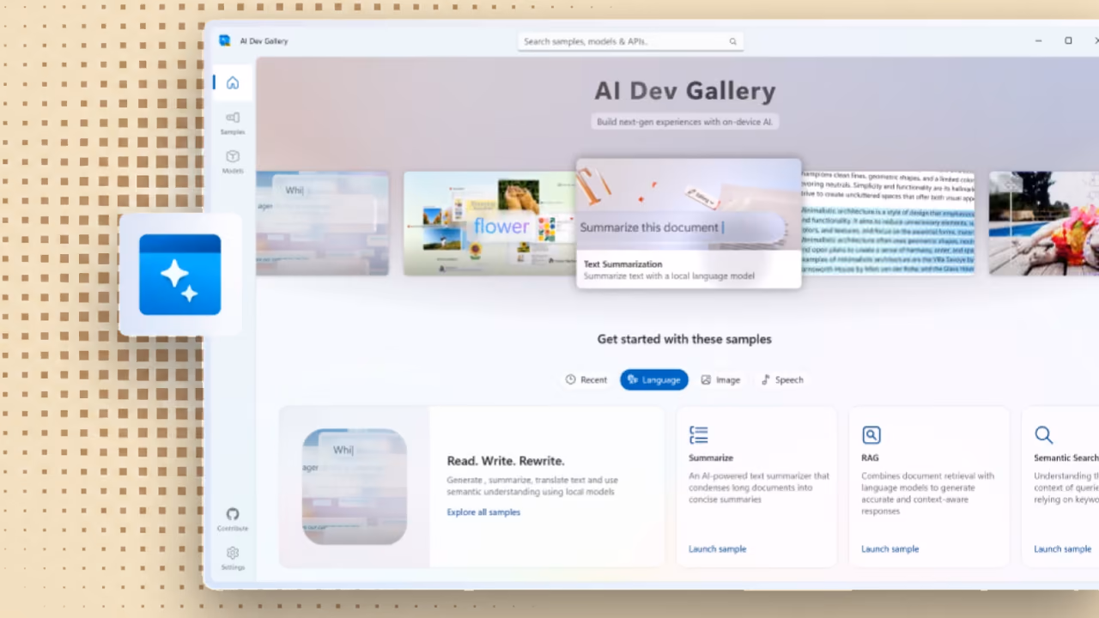The height and width of the screenshot is (618, 1099).
Task: Focus the search samples, models & APIs box
Action: (630, 41)
